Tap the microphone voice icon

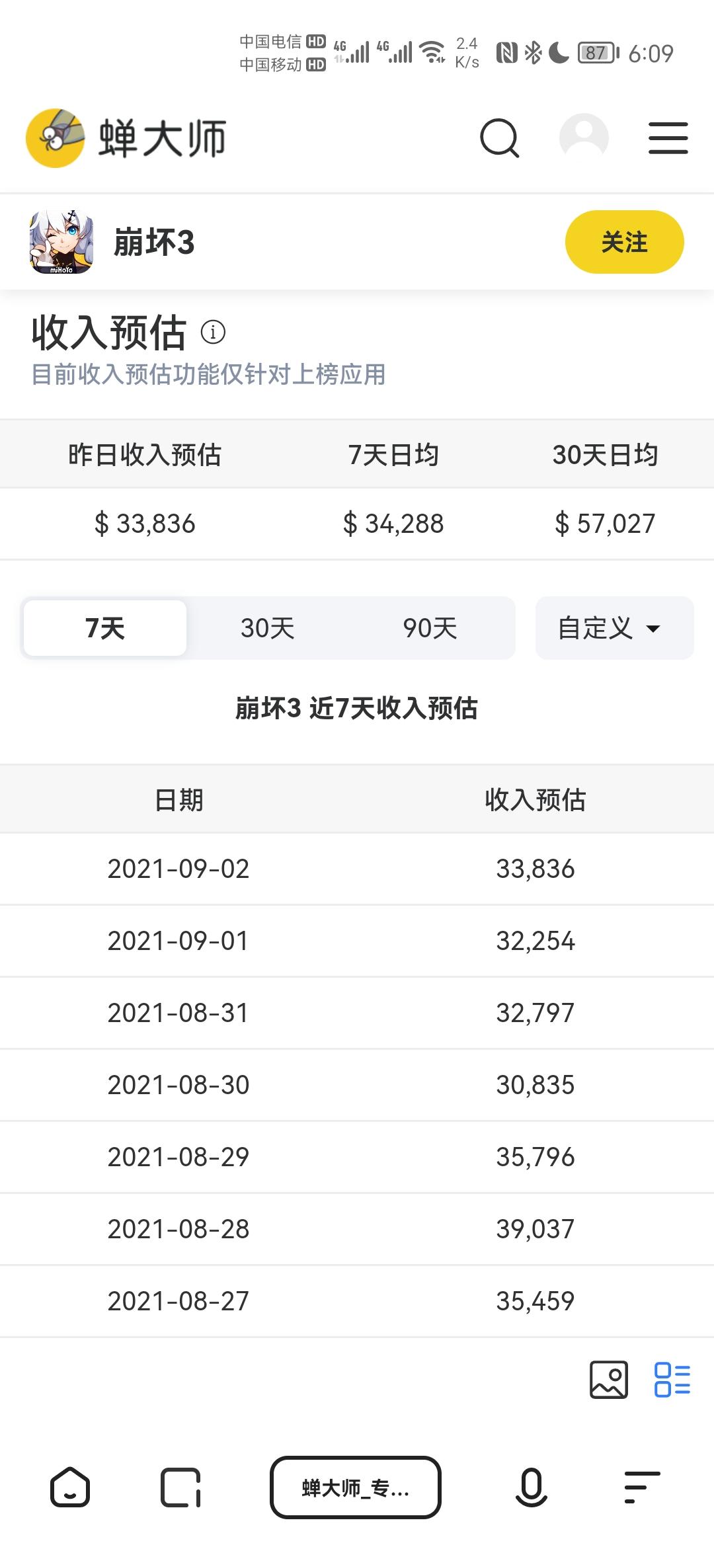click(x=531, y=1487)
